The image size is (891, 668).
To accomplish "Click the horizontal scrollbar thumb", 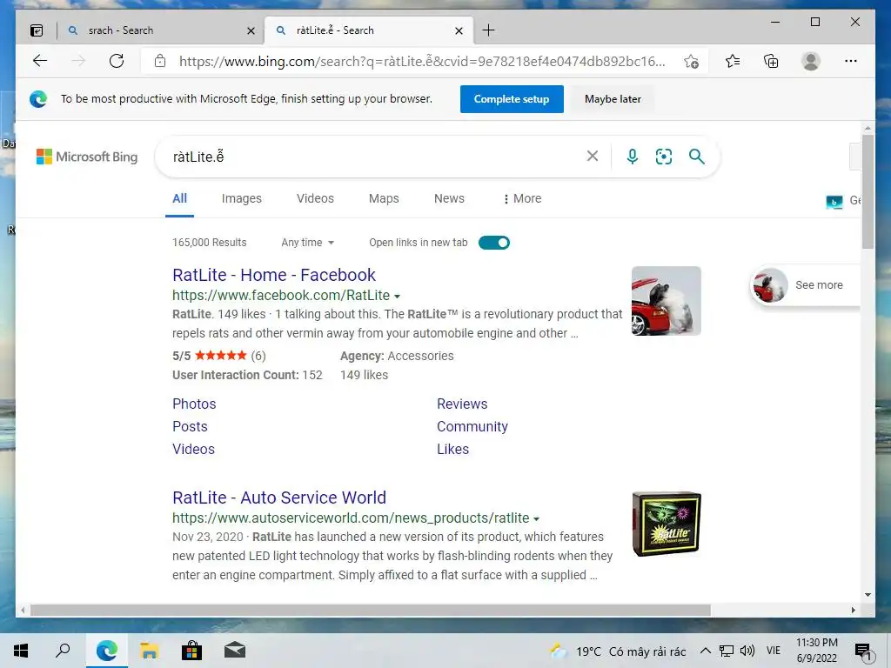I will click(x=371, y=610).
